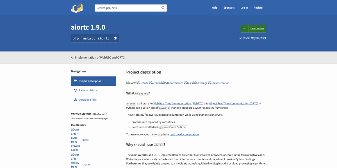Open the Object Real-Time Communication (ORTC) link

coord(234,103)
